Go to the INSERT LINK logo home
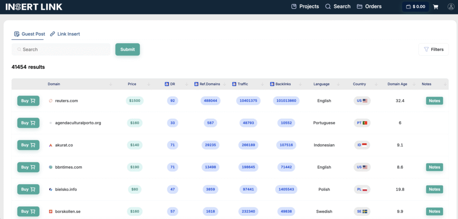Image resolution: width=458 pixels, height=219 pixels. coord(34,7)
